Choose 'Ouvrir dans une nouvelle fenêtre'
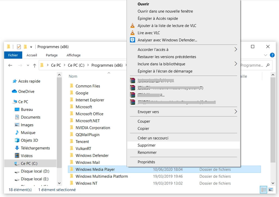This screenshot has width=279, height=197. 183,11
